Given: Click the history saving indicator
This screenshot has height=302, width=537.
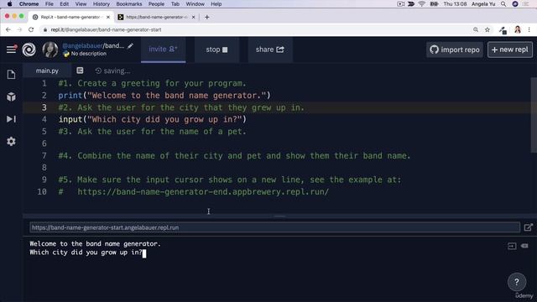Looking at the screenshot, I should (112, 70).
